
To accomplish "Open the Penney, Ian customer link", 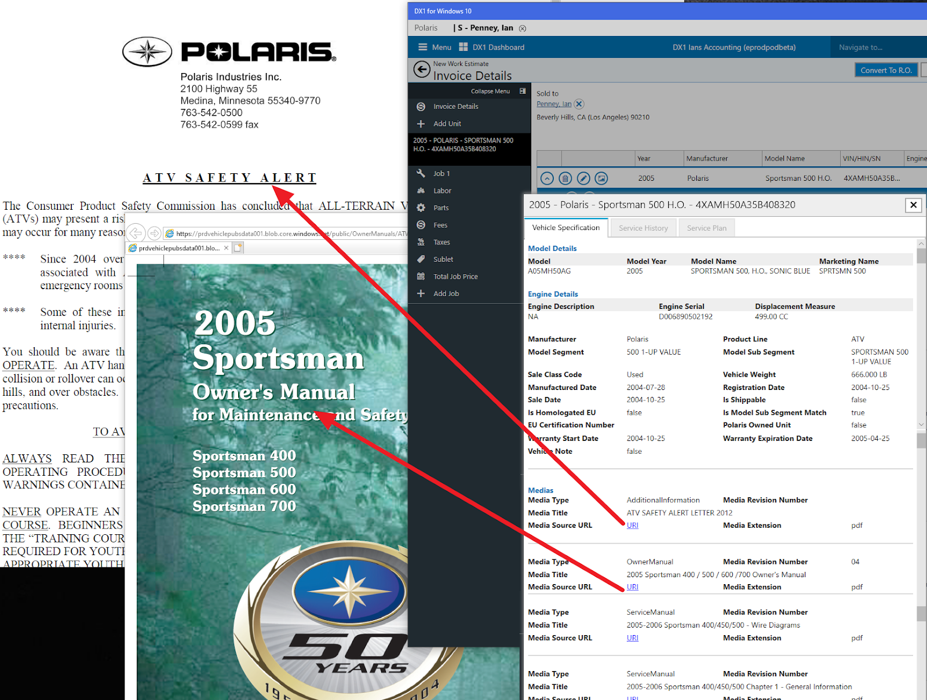I will point(554,104).
